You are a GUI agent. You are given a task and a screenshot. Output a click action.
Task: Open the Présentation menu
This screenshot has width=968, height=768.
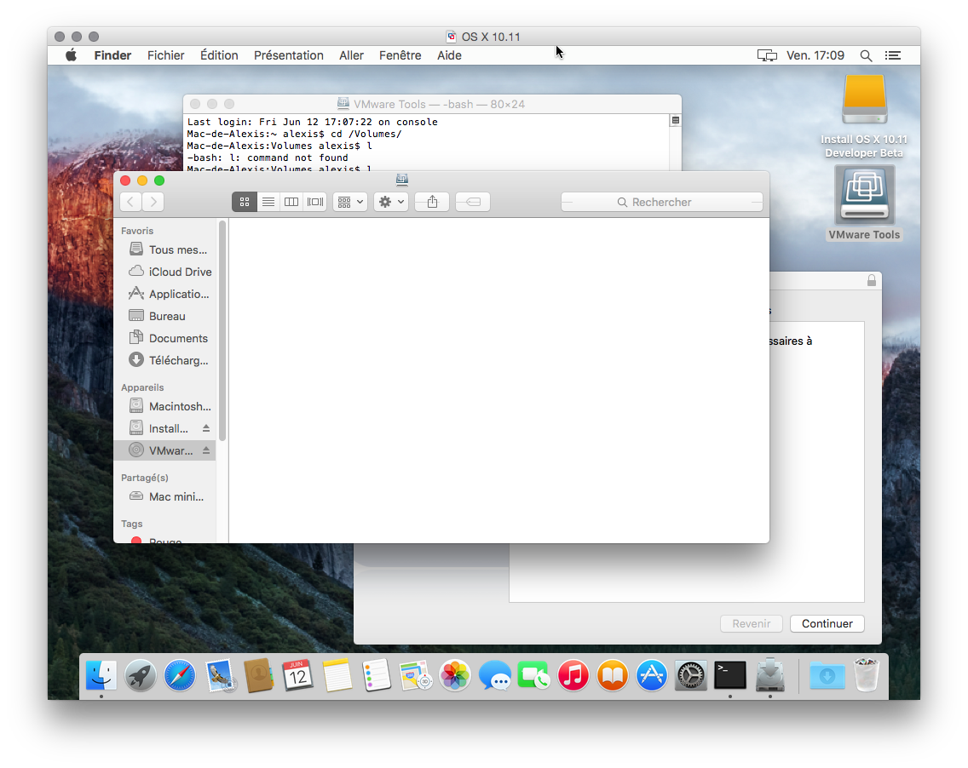click(288, 55)
